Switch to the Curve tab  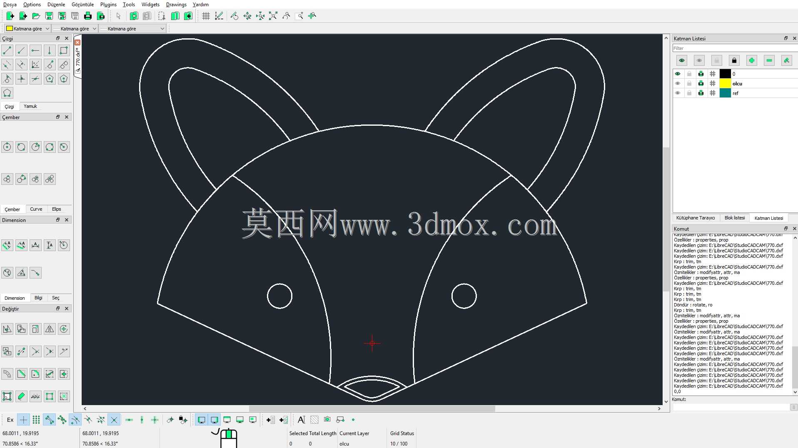coord(36,209)
